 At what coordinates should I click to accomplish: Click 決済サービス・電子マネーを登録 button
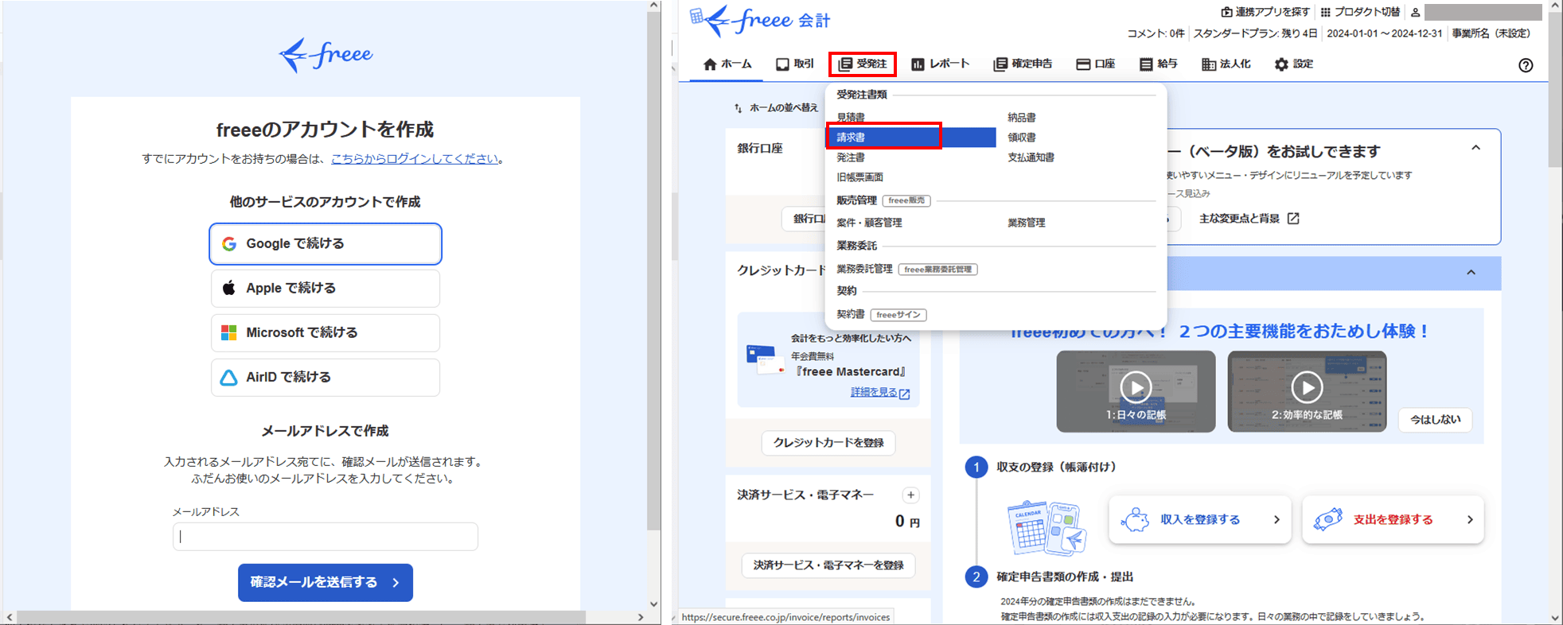[828, 565]
